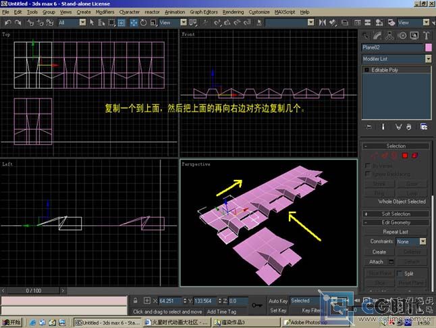The height and width of the screenshot is (328, 436).
Task: Collapse the Edit Geometry rollout
Action: 396,222
